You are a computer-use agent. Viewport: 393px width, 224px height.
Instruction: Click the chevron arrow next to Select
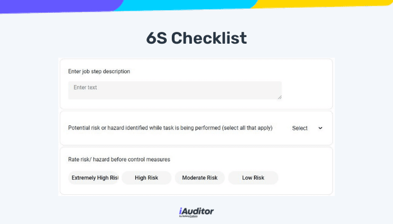[320, 128]
